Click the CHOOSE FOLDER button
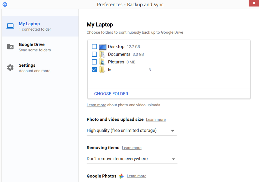 [111, 94]
